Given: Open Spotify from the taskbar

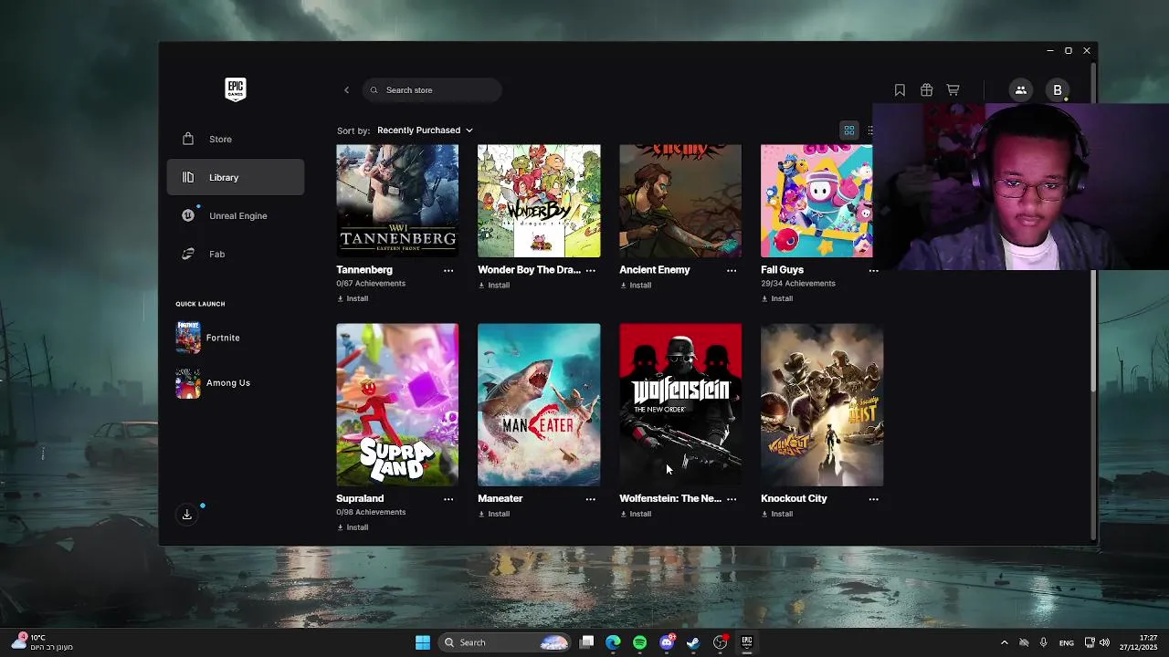Looking at the screenshot, I should coord(639,642).
